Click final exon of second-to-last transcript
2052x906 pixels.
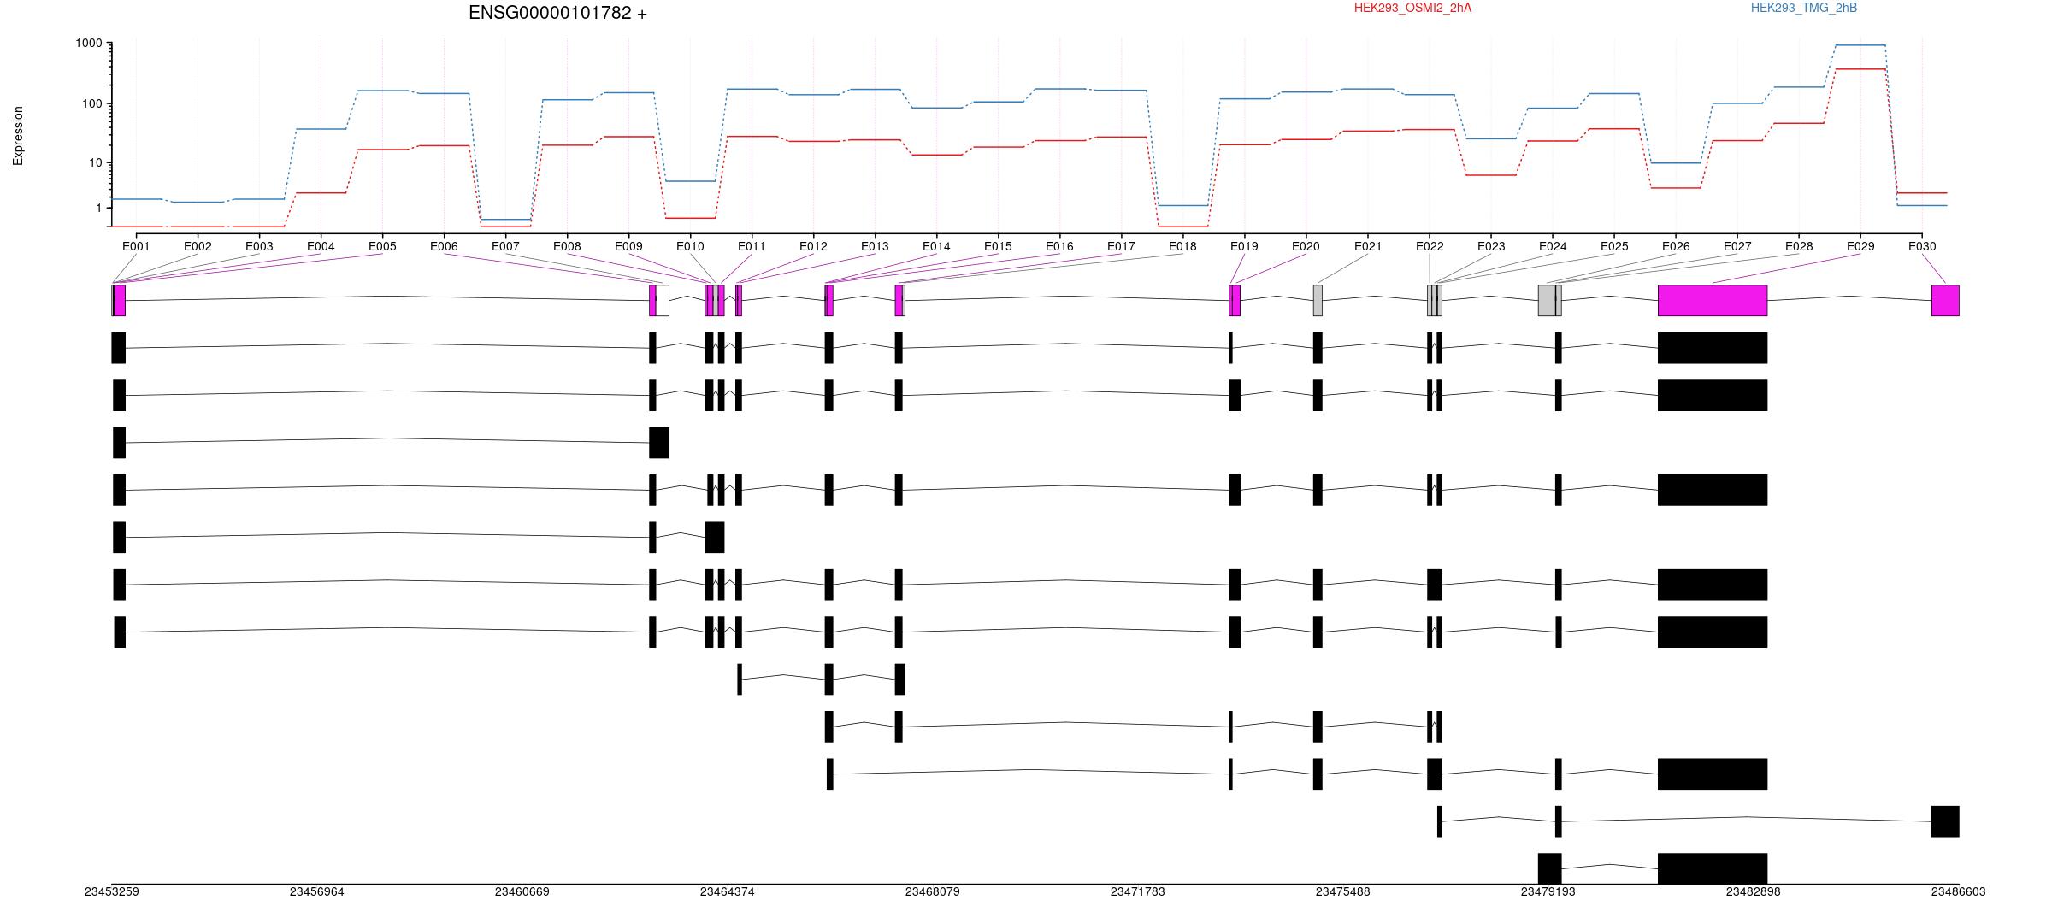coord(1945,821)
